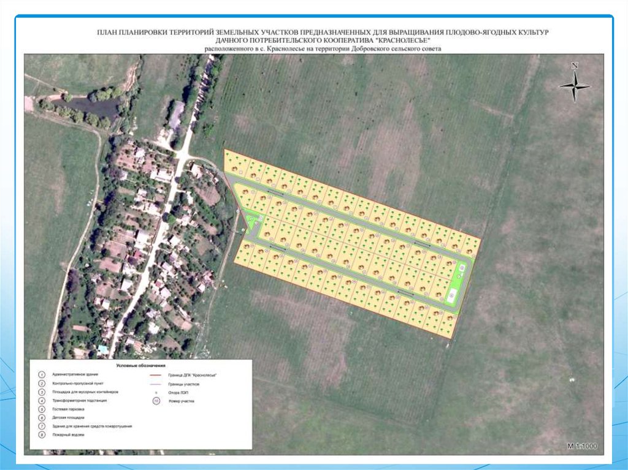Click the Номер участка circle symbol

point(156,402)
